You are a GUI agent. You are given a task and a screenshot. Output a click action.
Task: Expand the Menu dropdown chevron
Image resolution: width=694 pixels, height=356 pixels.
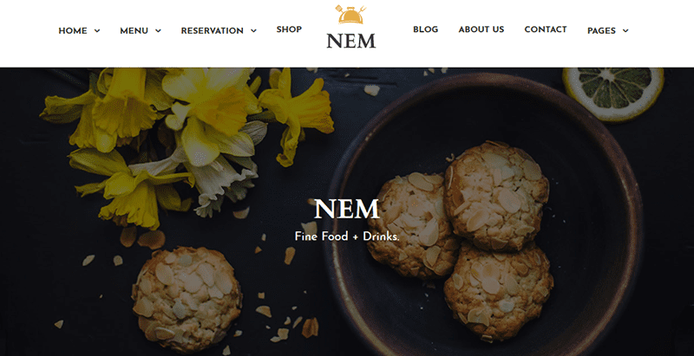158,31
